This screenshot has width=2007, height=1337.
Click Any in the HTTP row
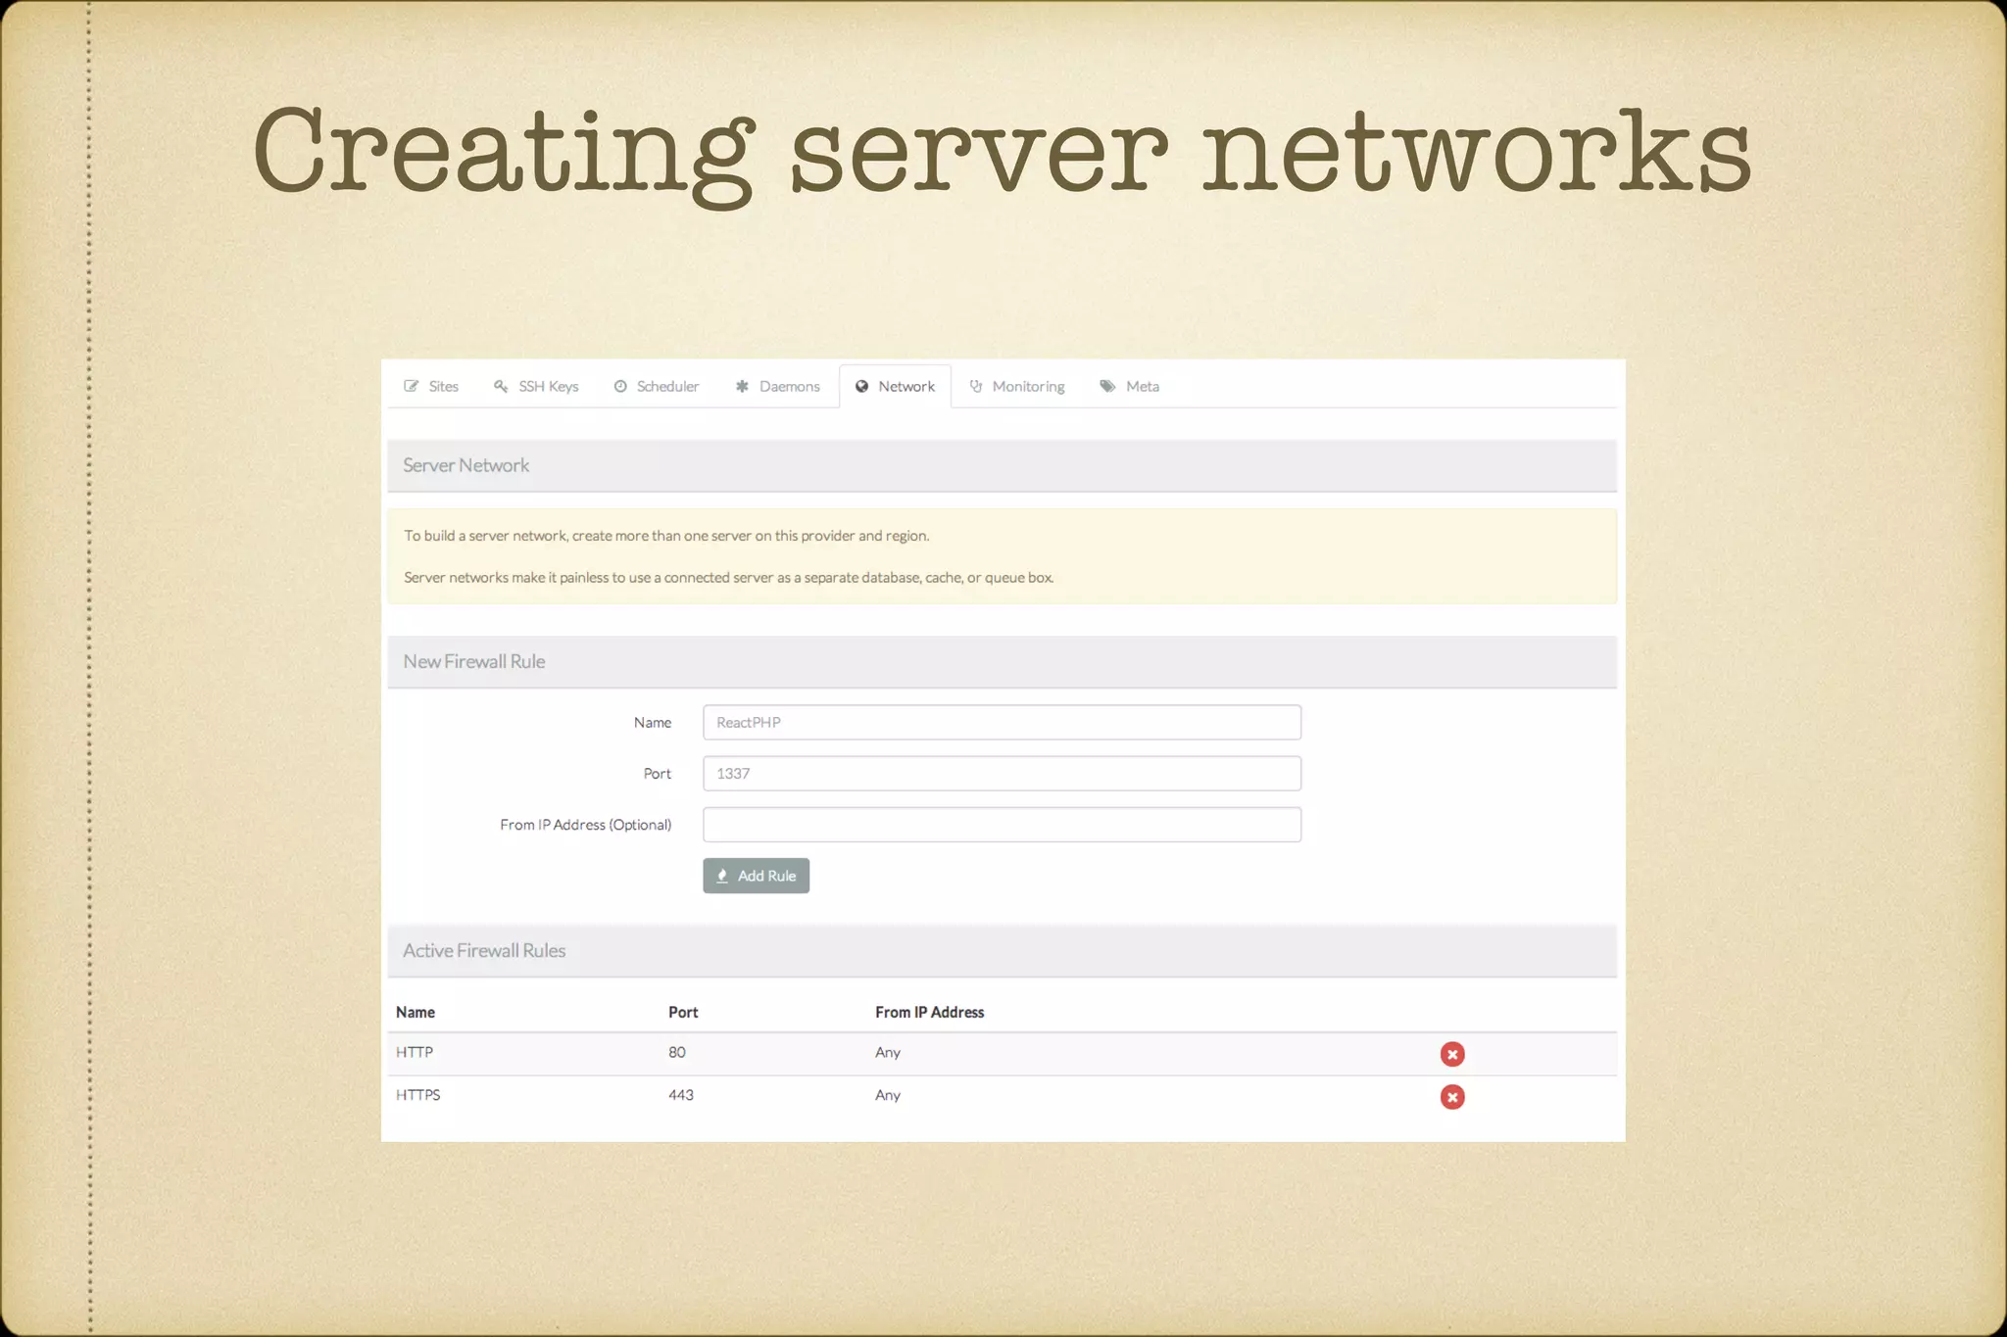pos(888,1052)
